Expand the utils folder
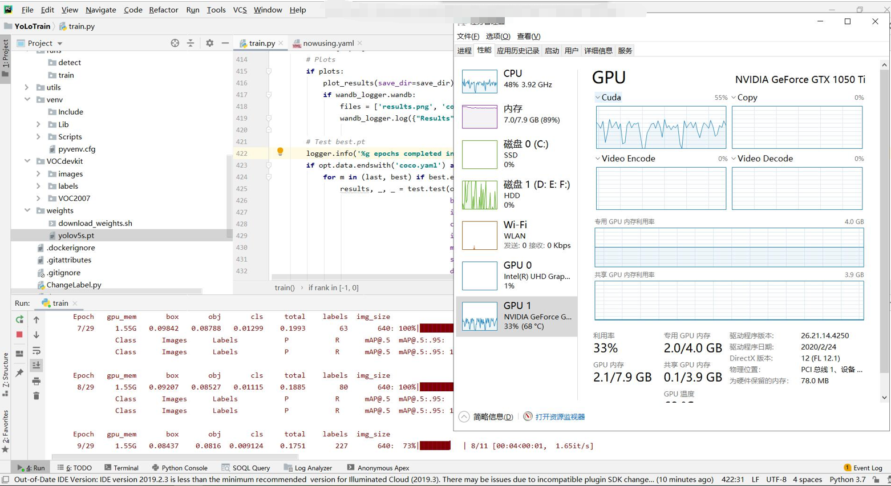The height and width of the screenshot is (486, 891). (x=27, y=87)
